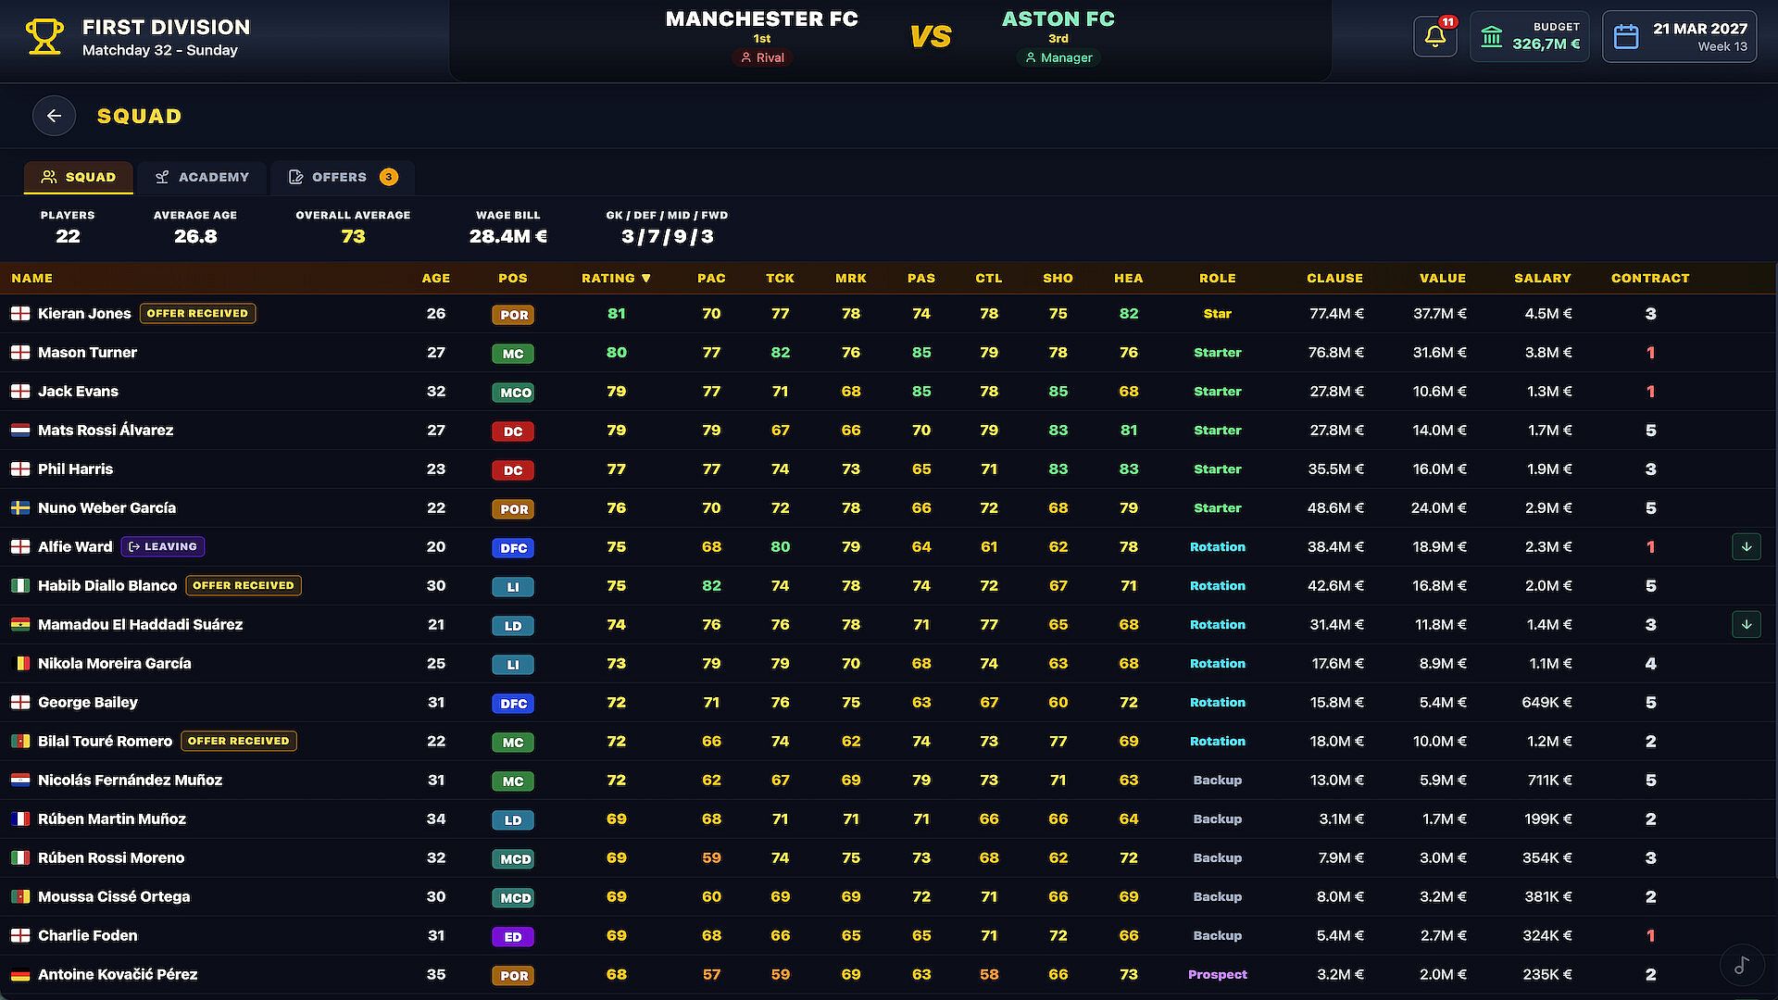Click Alfie Ward's down-arrow demote icon
This screenshot has height=1000, width=1778.
click(x=1747, y=546)
